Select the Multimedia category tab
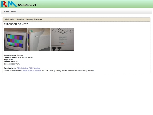The width and height of the screenshot is (153, 115). pyautogui.click(x=10, y=20)
